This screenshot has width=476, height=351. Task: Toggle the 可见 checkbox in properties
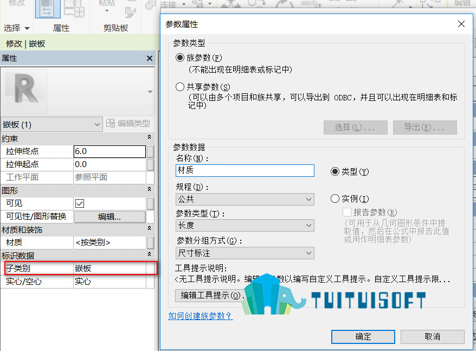click(80, 203)
